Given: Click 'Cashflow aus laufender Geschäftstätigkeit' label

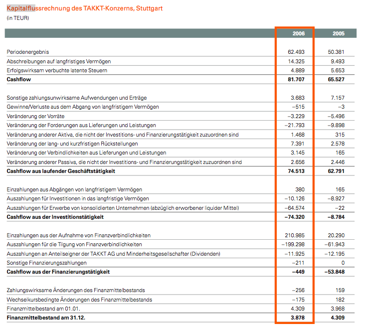Looking at the screenshot, I should pyautogui.click(x=61, y=171).
